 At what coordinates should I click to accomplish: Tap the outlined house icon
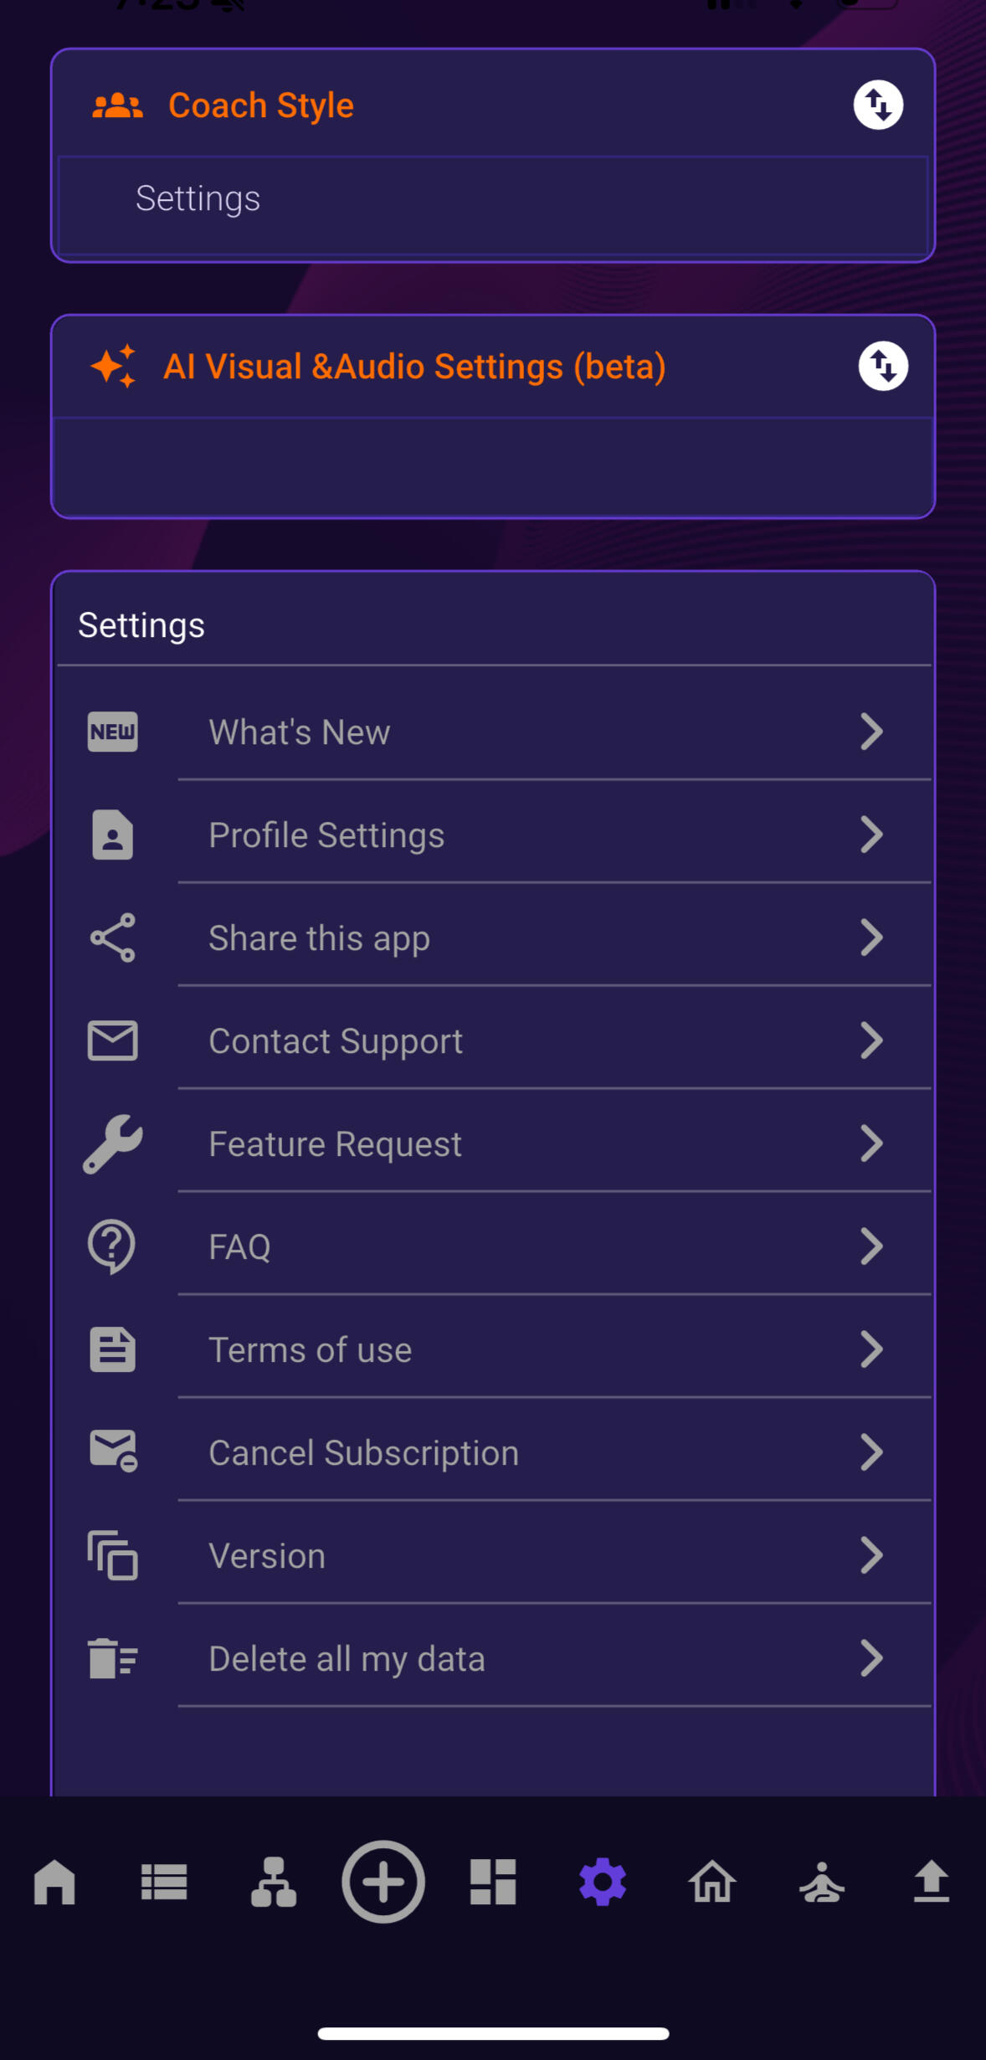tap(712, 1883)
